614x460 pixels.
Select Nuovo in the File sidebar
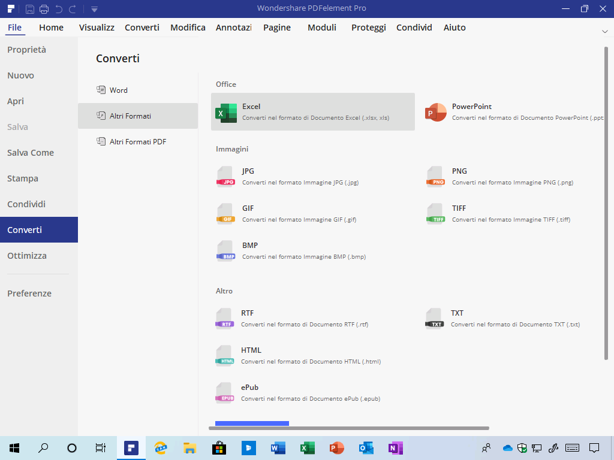[x=39, y=75]
